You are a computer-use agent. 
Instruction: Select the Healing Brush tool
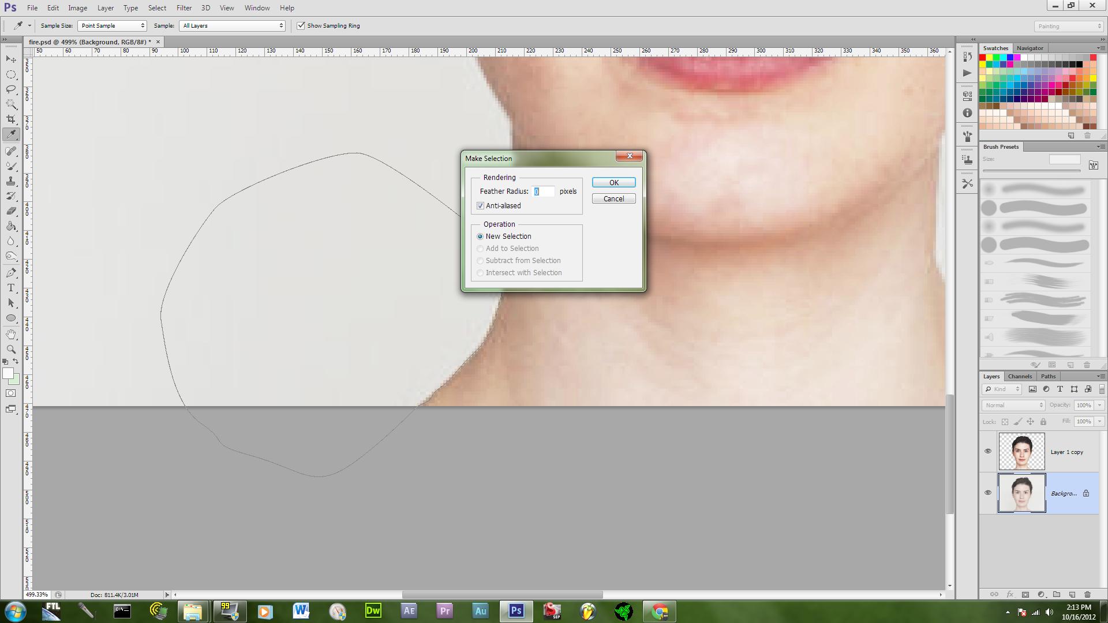point(11,151)
